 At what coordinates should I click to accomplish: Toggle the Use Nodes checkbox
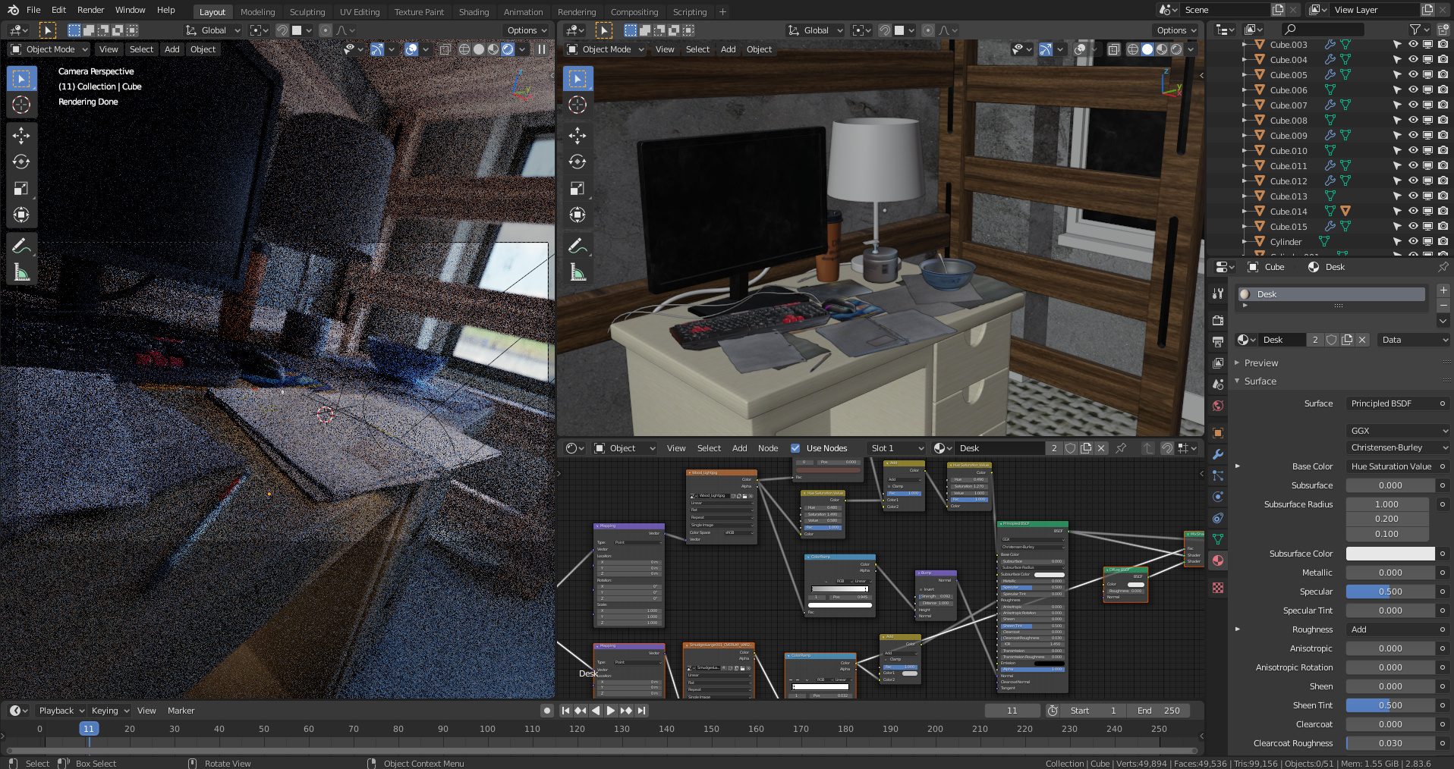point(795,448)
